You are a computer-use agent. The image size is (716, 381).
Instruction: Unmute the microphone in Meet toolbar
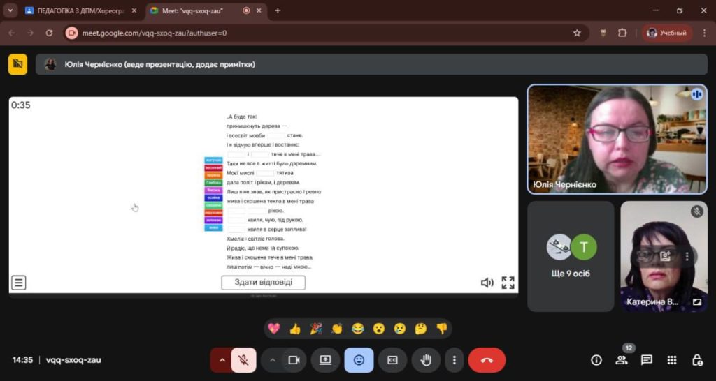[244, 360]
